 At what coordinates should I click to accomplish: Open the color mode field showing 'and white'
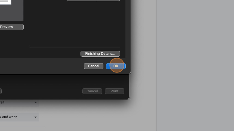click(x=19, y=117)
